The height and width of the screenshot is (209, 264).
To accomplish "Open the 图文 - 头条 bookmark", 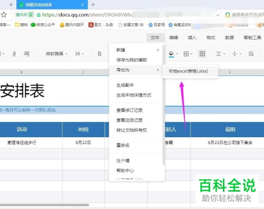I will tap(101, 25).
